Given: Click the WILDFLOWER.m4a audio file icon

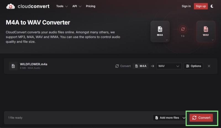Looking at the screenshot, I should pyautogui.click(x=13, y=66).
